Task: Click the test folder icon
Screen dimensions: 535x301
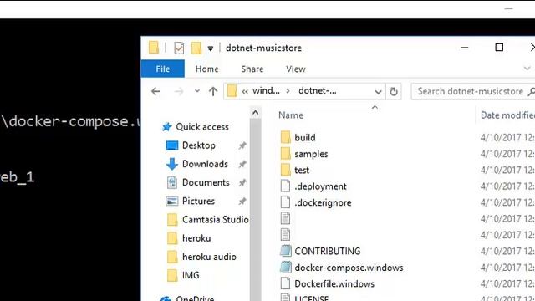Action: click(286, 170)
